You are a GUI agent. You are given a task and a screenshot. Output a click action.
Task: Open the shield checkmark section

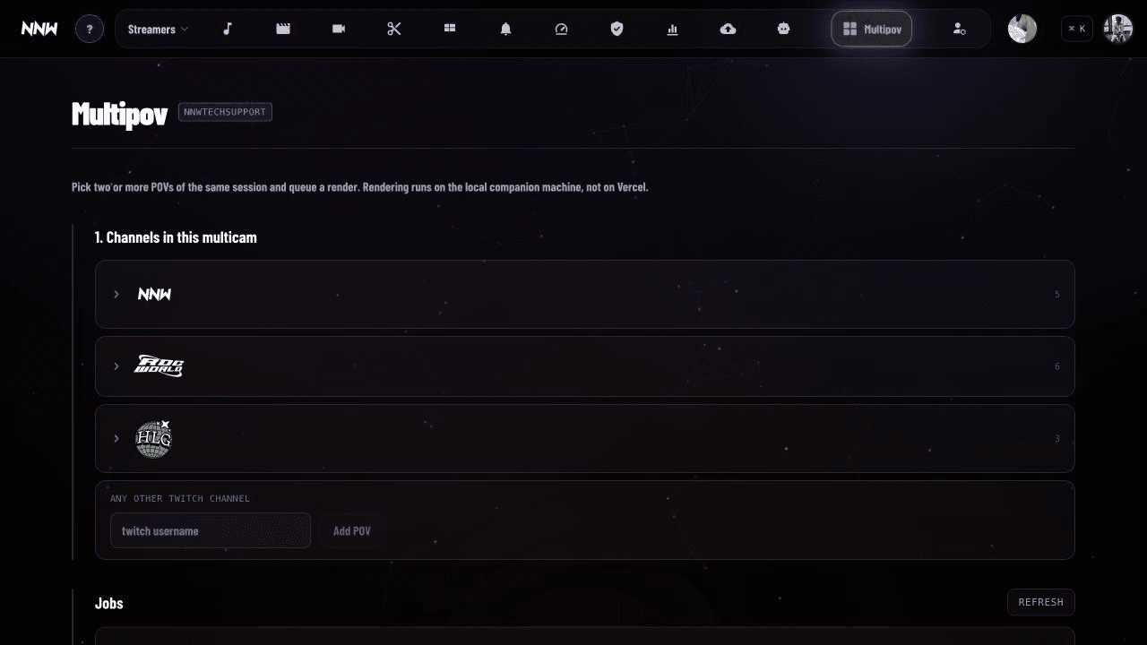617,29
